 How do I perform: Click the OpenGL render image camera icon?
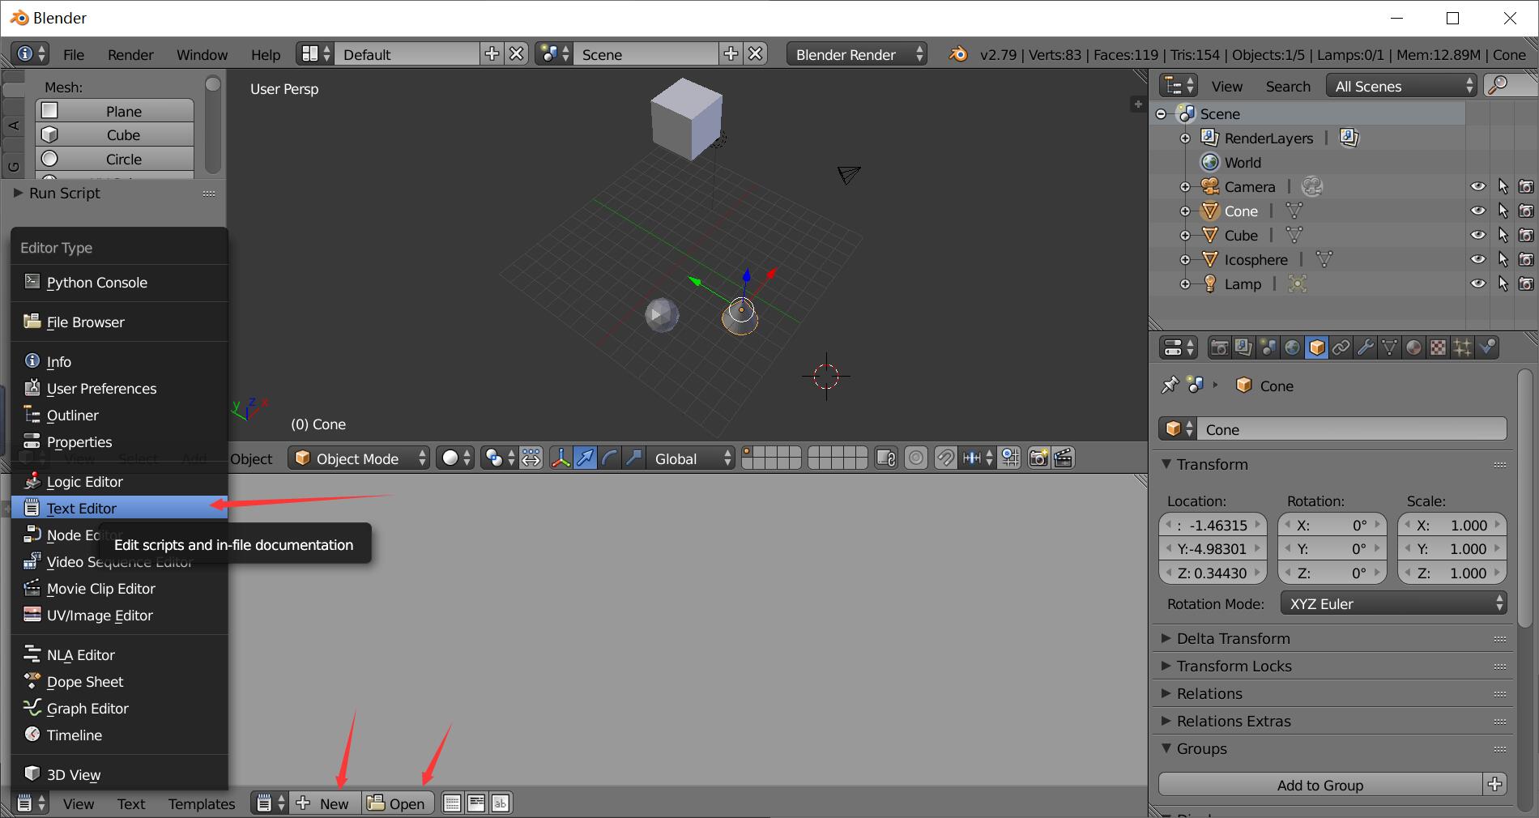(1038, 458)
